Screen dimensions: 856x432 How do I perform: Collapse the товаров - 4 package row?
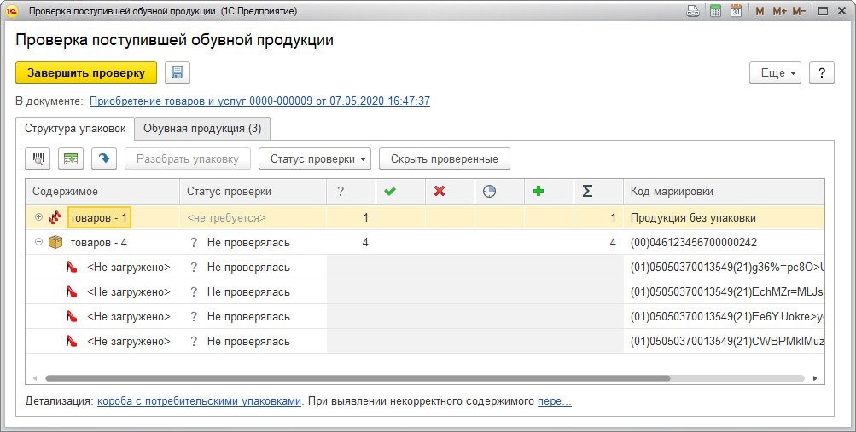[38, 241]
